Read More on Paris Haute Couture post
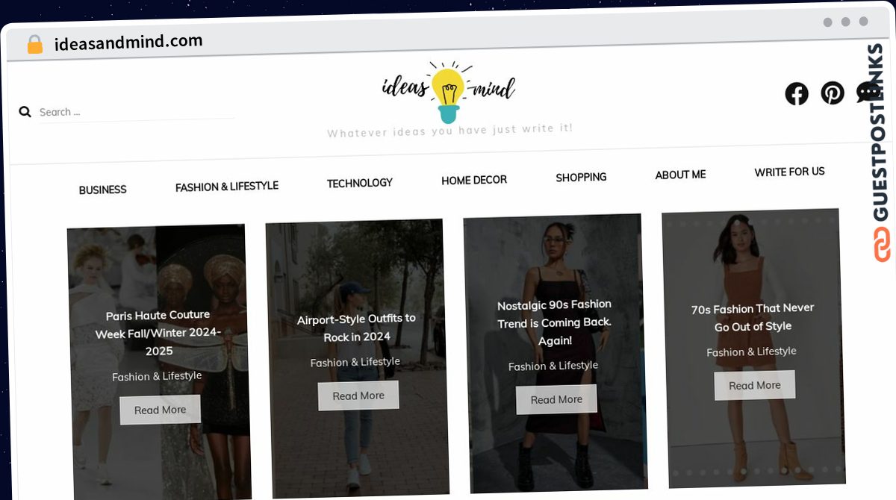Viewport: 896px width, 500px height. [161, 410]
